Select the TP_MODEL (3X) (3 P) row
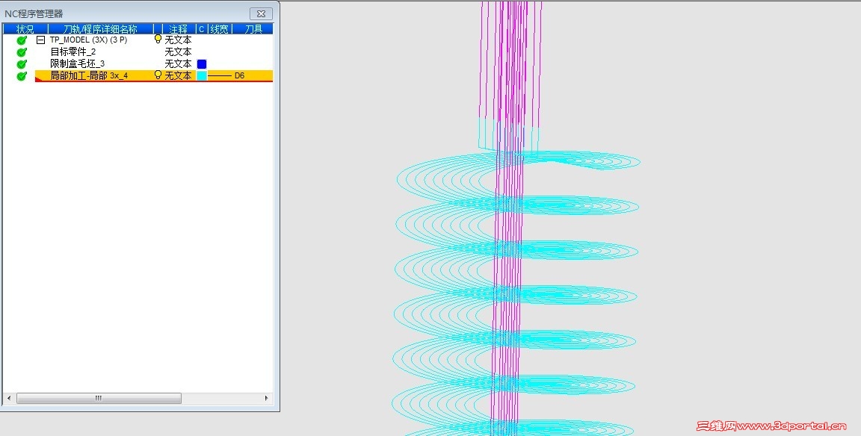The image size is (861, 436). 88,40
